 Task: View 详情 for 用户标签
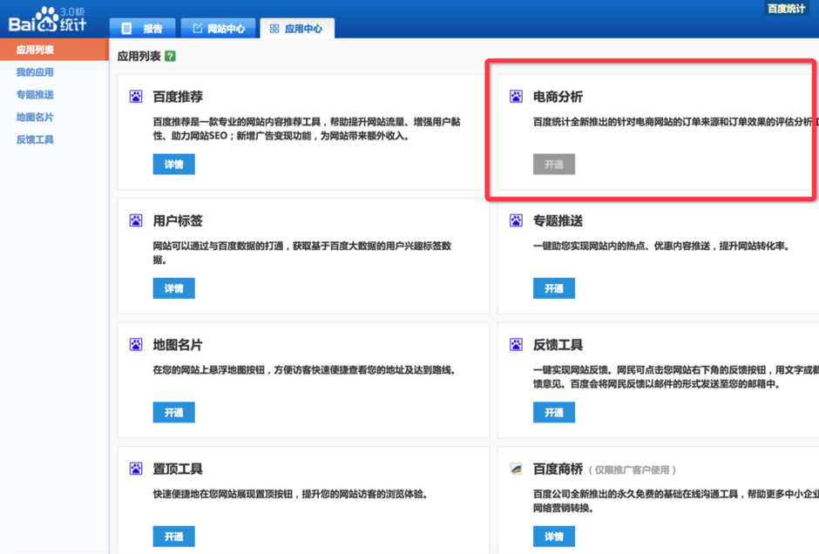click(x=174, y=288)
